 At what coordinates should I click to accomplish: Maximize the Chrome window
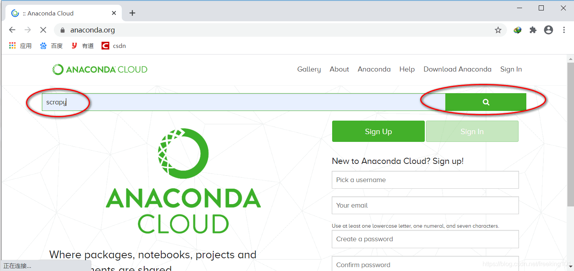click(541, 8)
